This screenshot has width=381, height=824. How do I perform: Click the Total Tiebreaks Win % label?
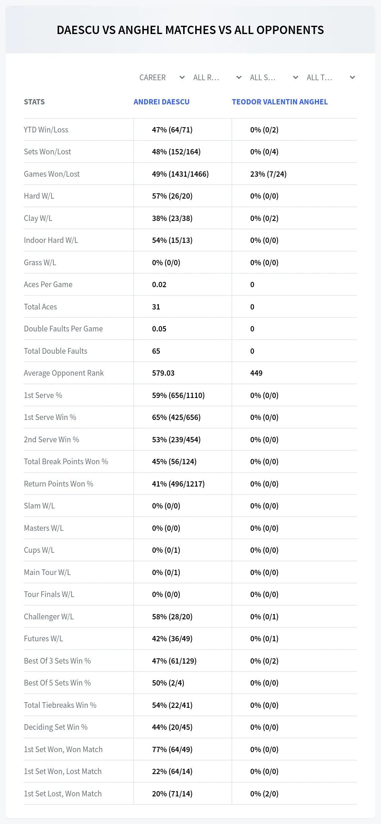pos(60,705)
